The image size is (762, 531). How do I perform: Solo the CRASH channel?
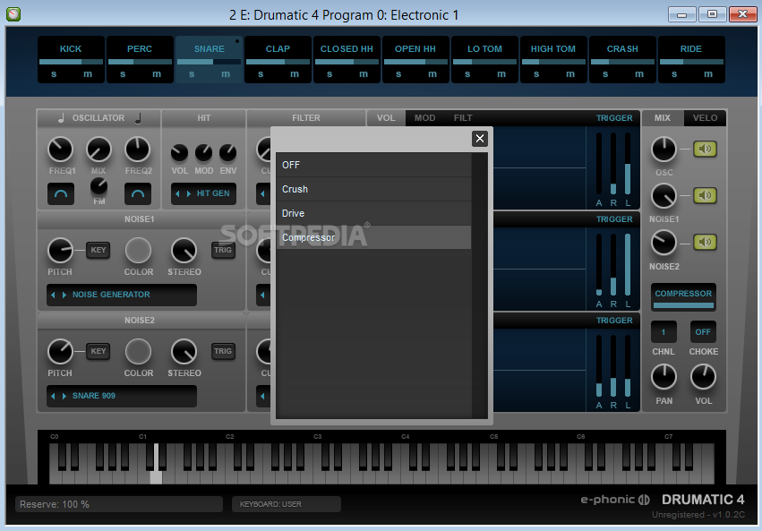point(605,73)
